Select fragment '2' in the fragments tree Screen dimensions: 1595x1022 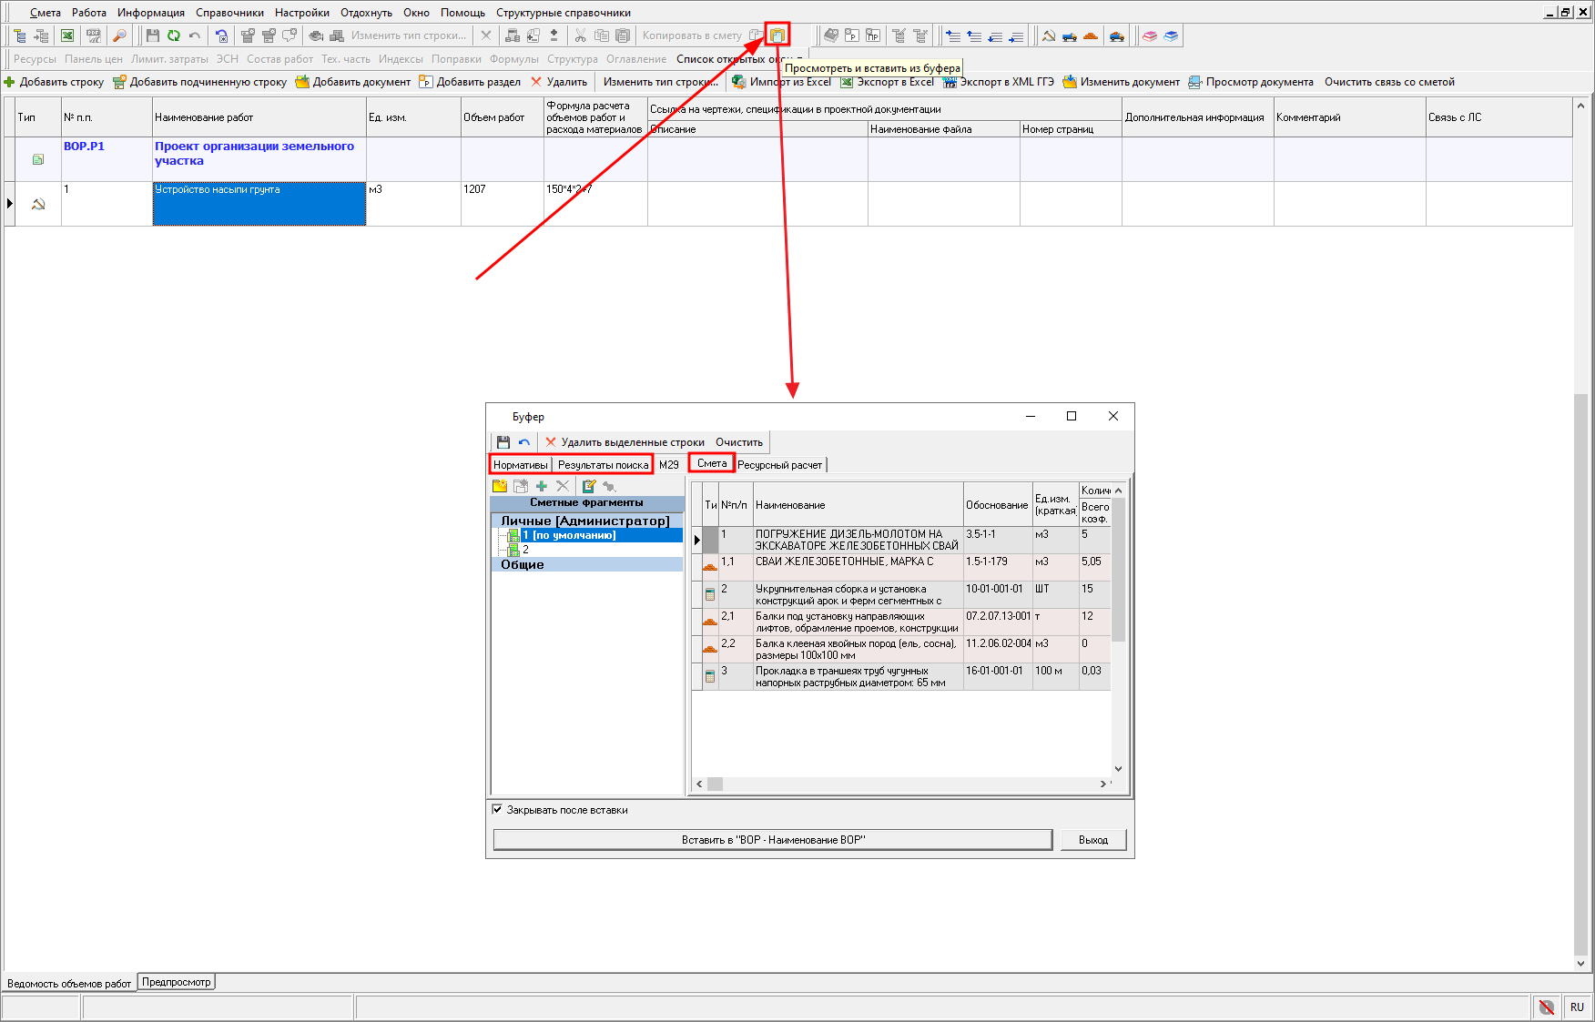pyautogui.click(x=525, y=550)
